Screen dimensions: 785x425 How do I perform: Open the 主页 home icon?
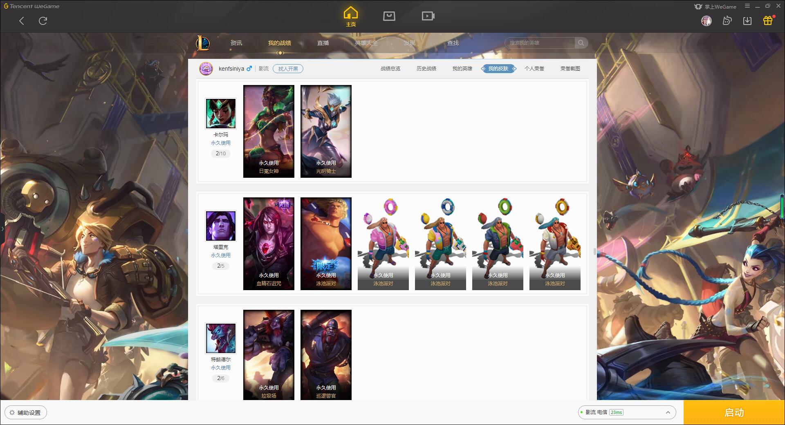point(351,17)
